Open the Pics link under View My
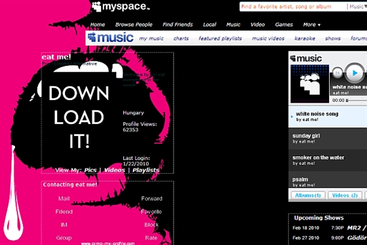 point(90,170)
